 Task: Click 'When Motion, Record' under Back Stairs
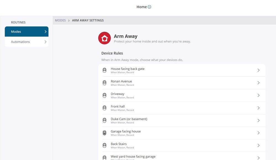point(122,148)
